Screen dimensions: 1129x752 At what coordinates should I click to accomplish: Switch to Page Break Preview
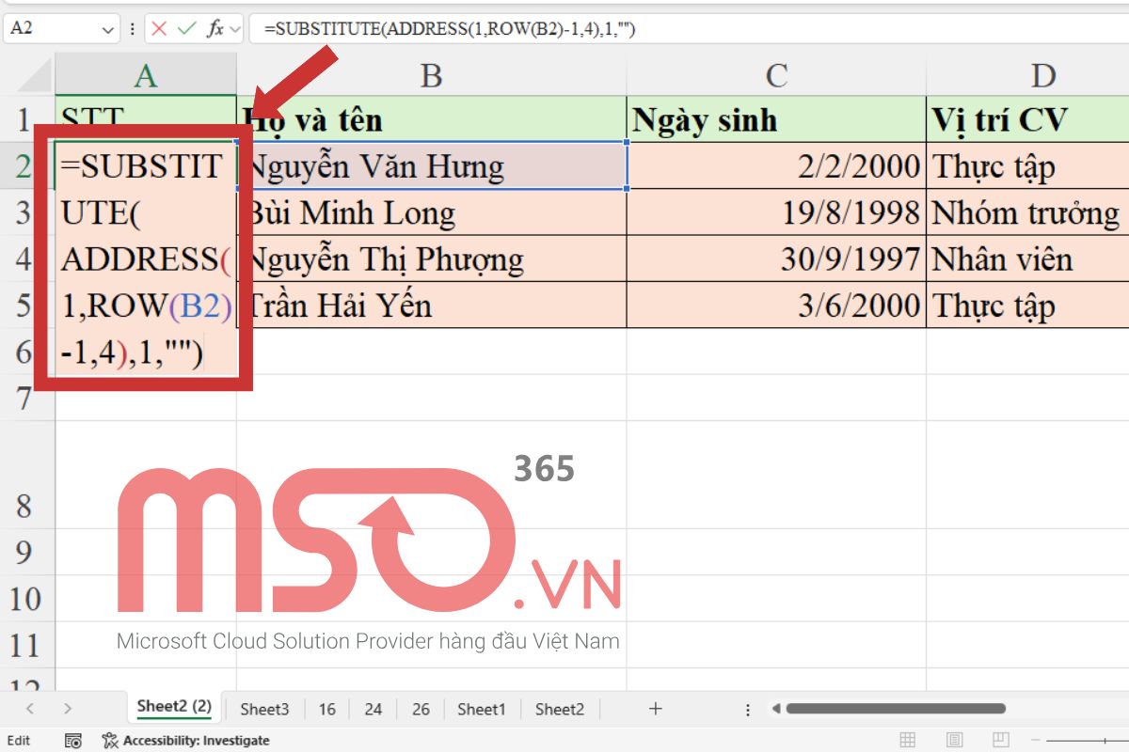[x=1000, y=741]
